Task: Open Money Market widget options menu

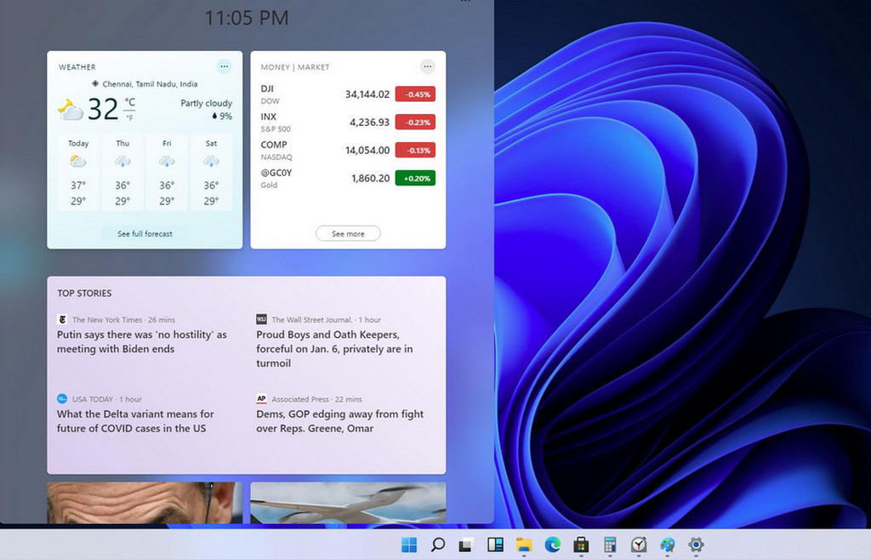Action: click(x=427, y=66)
